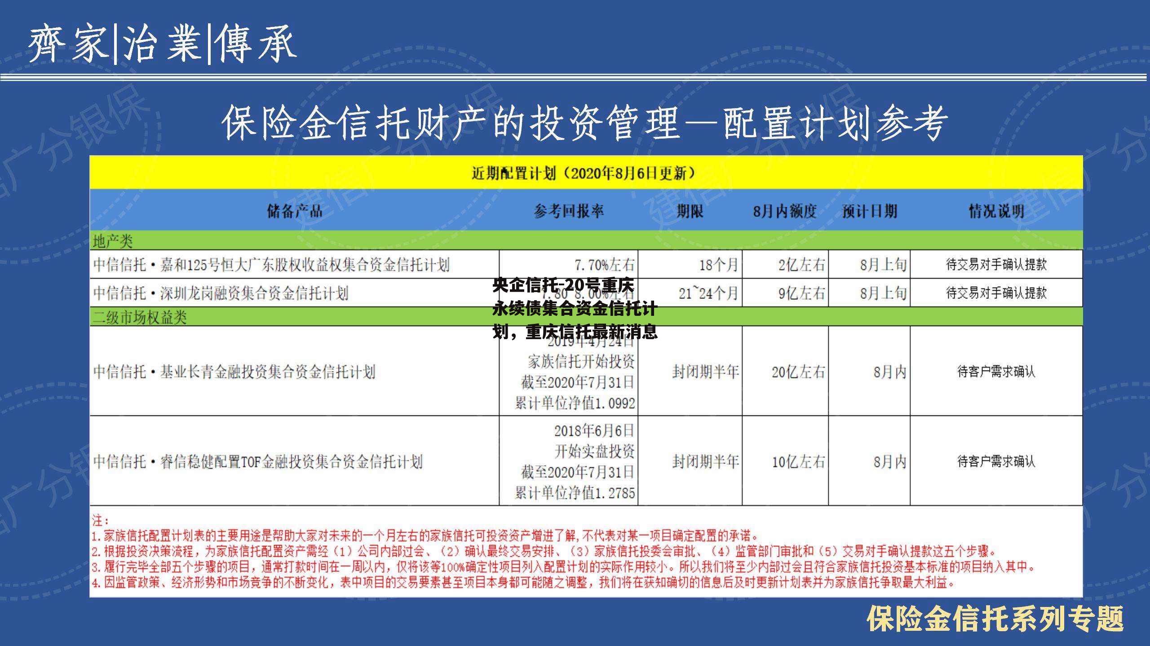Select the 二级市场权益类 category row
This screenshot has height=646, width=1150.
click(x=586, y=317)
